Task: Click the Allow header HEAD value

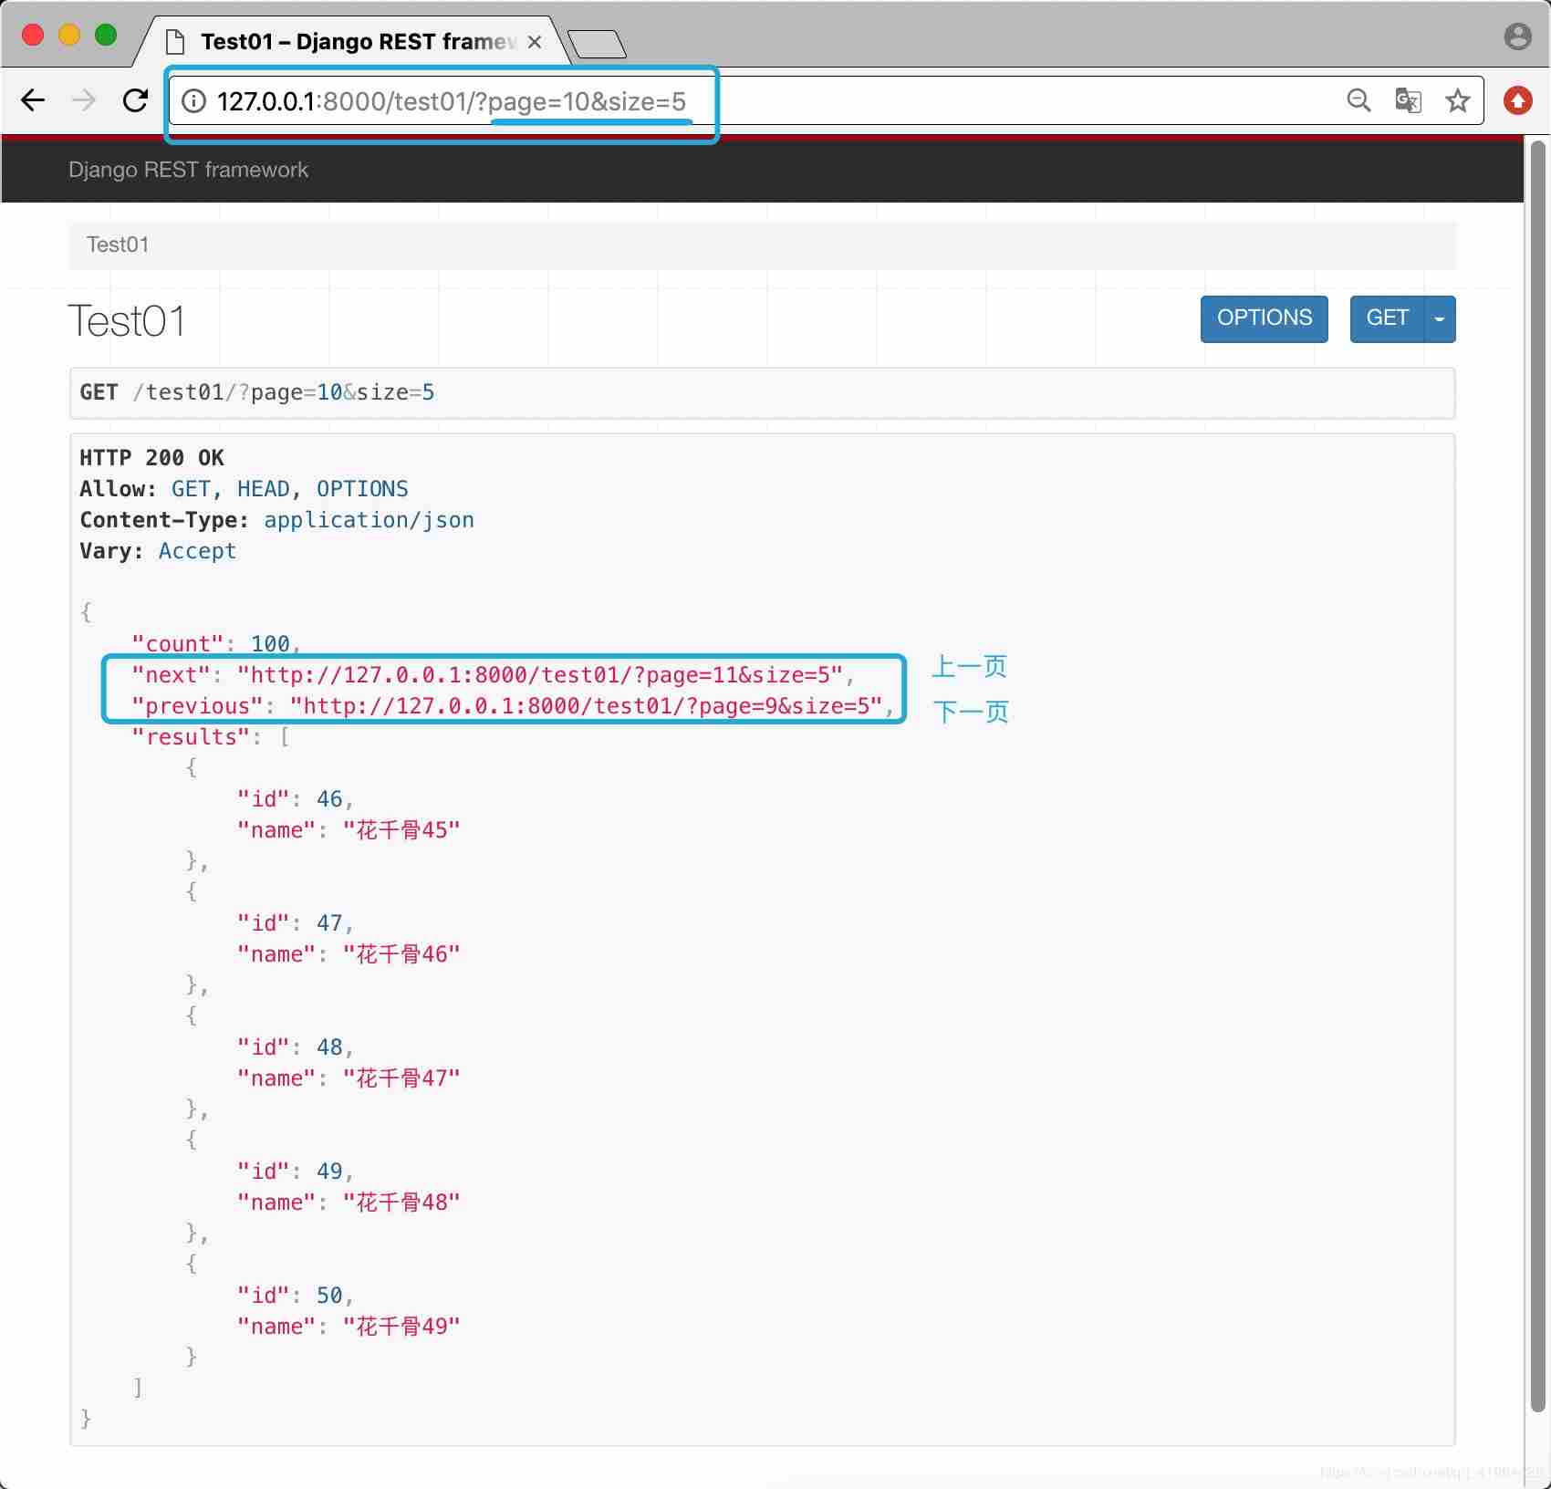Action: [264, 489]
